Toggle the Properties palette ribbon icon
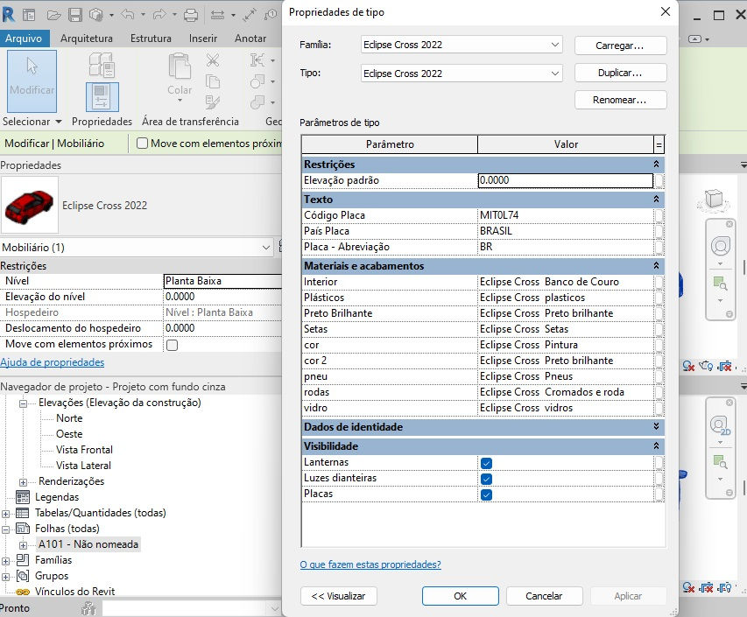The height and width of the screenshot is (617, 747). click(x=102, y=96)
